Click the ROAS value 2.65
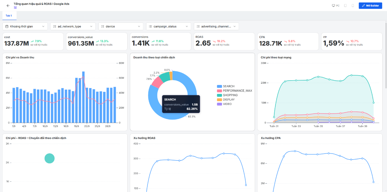Viewport: 387px width, 192px height. tap(203, 43)
